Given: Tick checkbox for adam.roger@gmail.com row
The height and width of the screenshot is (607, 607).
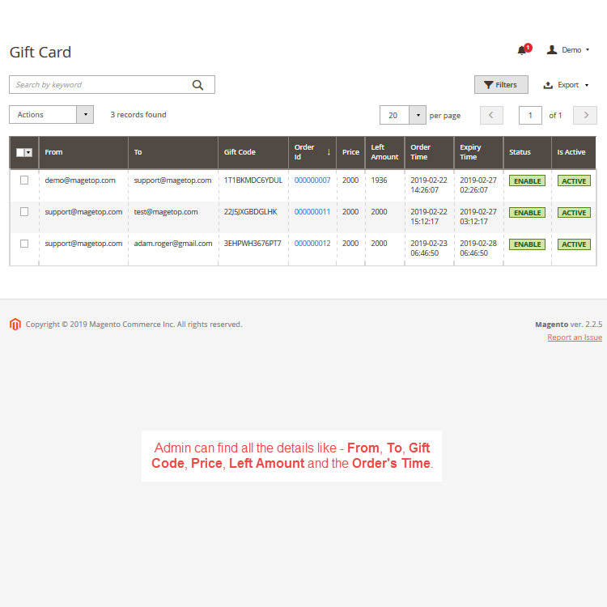Looking at the screenshot, I should click(24, 243).
